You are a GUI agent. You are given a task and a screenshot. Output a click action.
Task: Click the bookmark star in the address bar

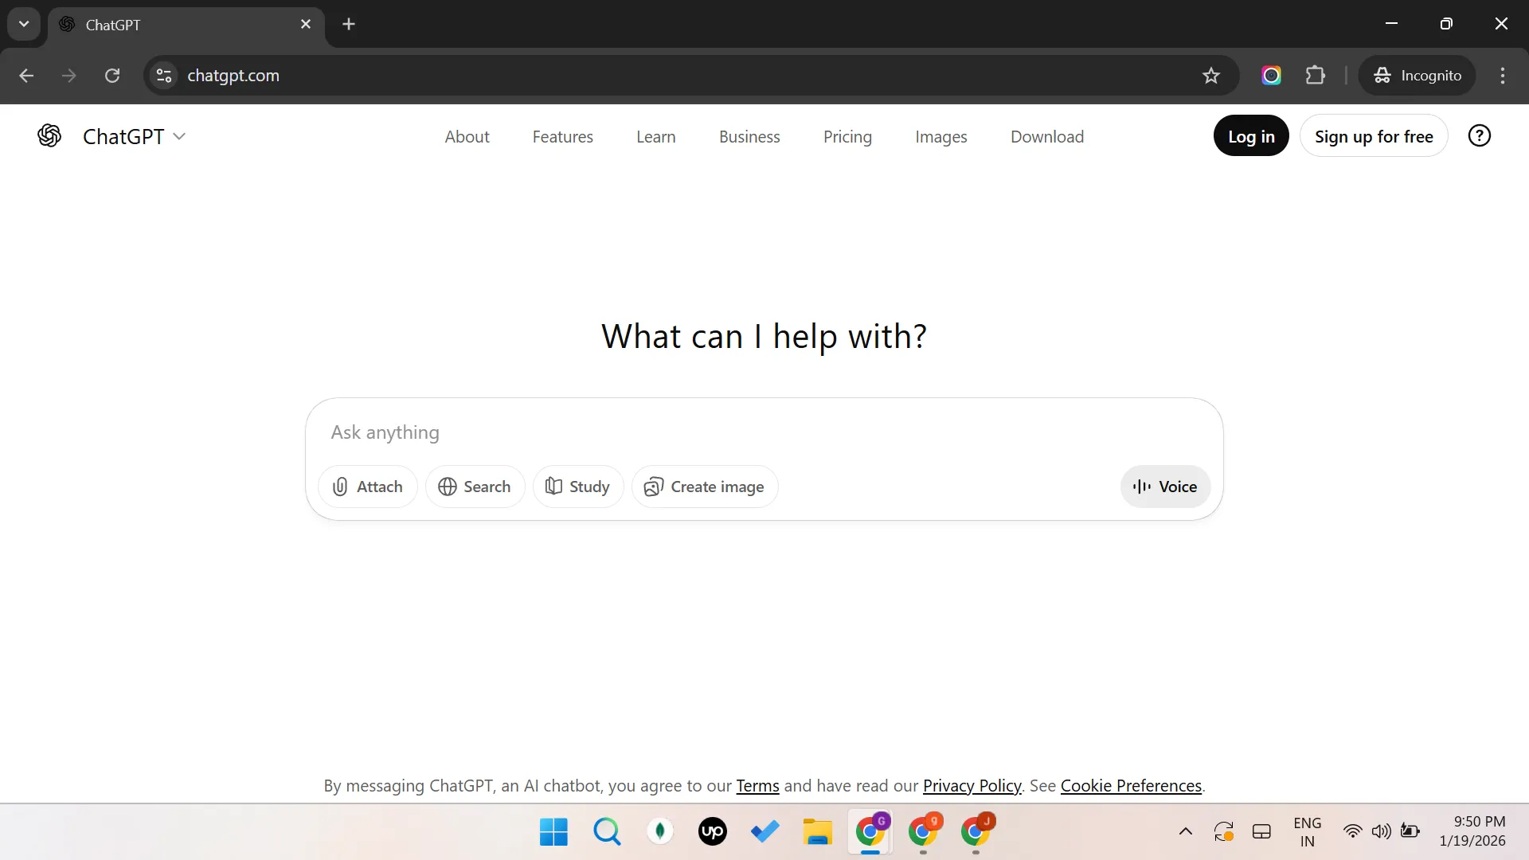click(1210, 76)
